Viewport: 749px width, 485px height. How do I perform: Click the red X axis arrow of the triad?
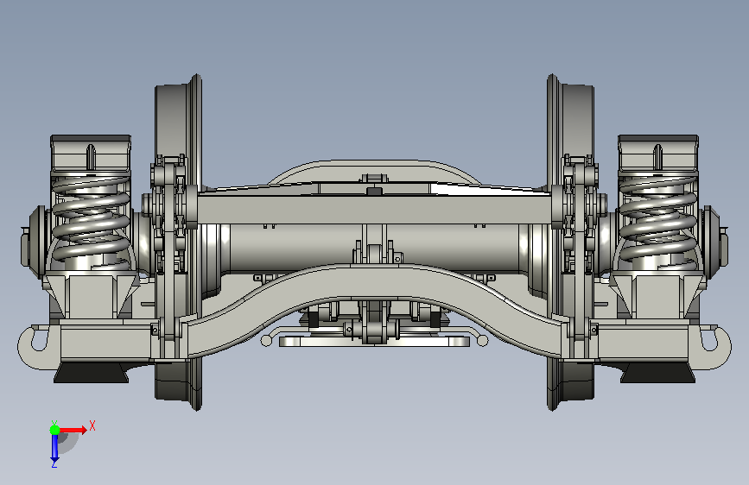73,430
